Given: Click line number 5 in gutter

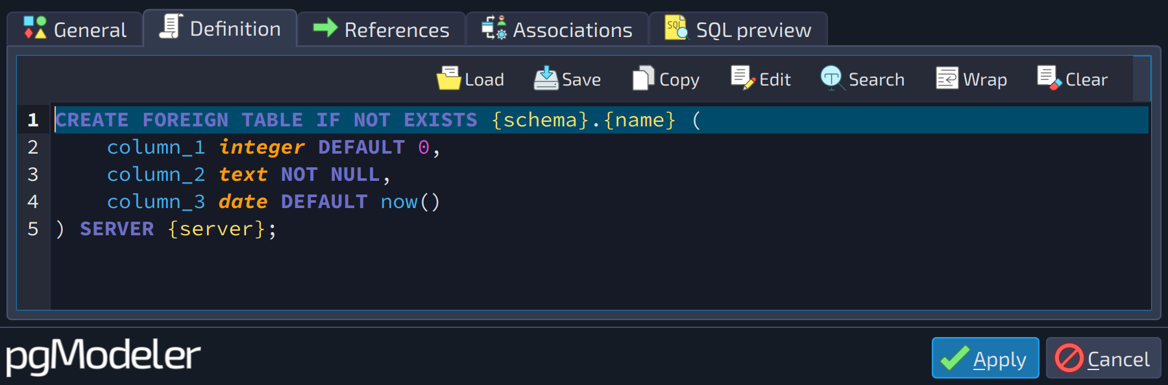Looking at the screenshot, I should coord(33,229).
